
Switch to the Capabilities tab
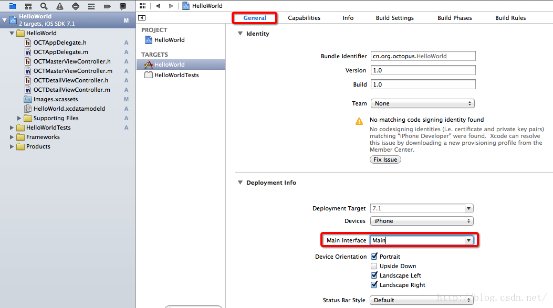(304, 18)
